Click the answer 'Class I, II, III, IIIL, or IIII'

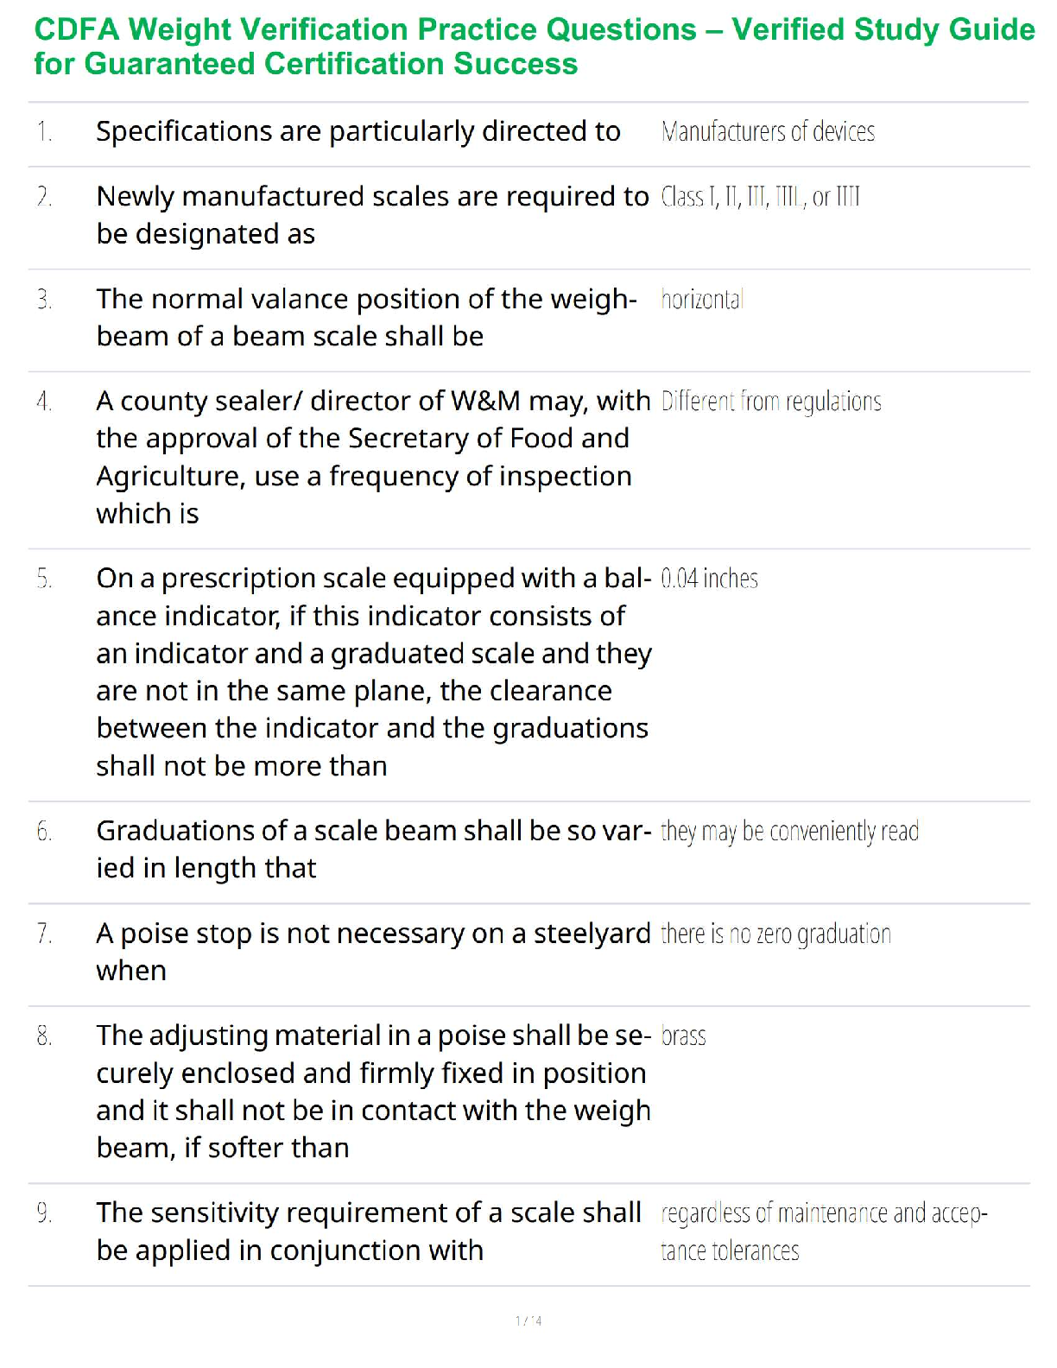tap(760, 197)
